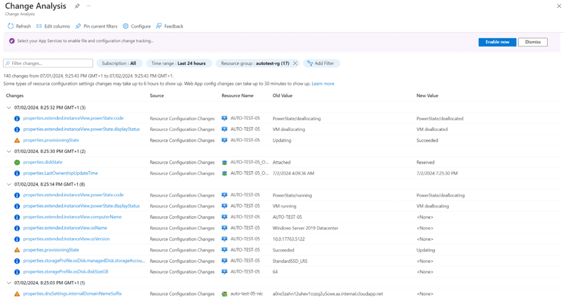
Task: Click the warning icon beside properties.dnsSettings.internalDomainNameSuffix
Action: coord(17,294)
